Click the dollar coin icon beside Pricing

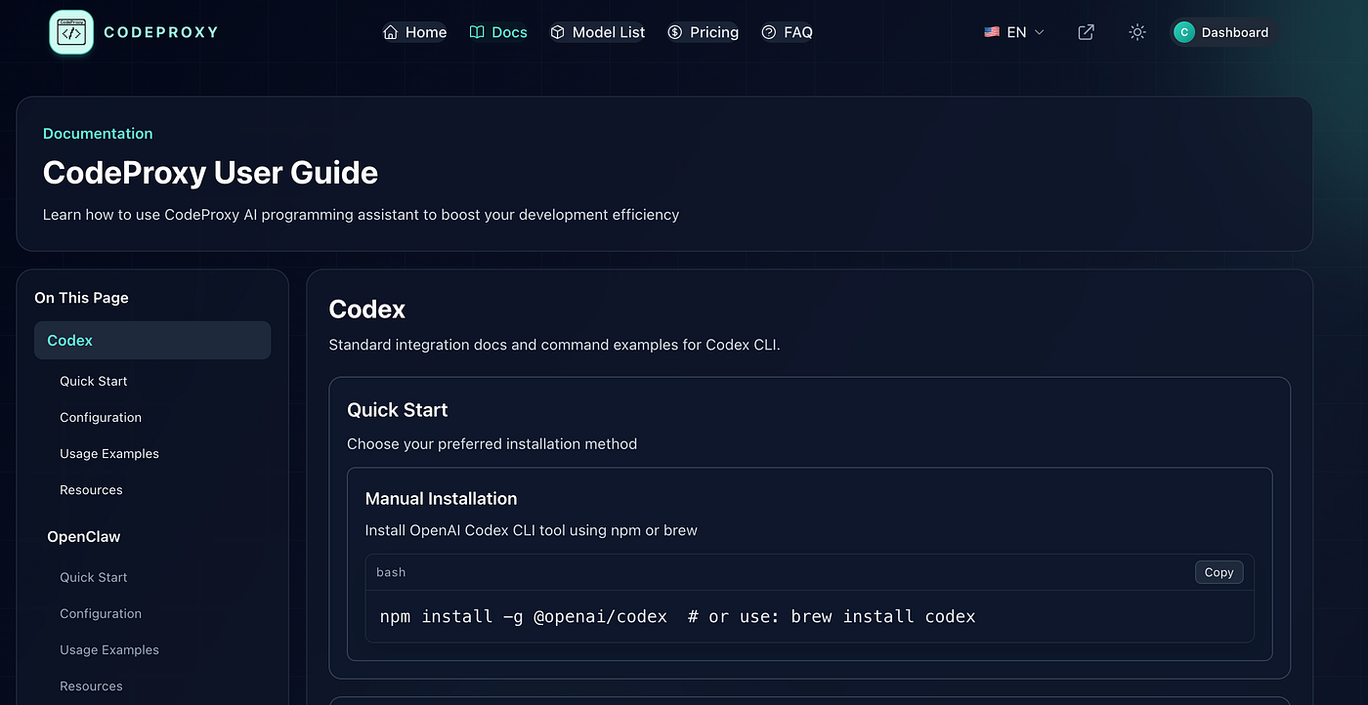pos(675,32)
